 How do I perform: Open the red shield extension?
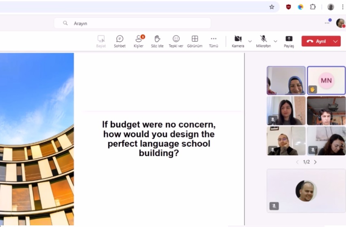point(288,7)
